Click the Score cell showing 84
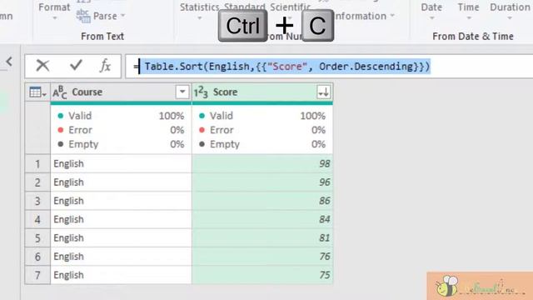Image resolution: width=533 pixels, height=300 pixels. coord(262,219)
